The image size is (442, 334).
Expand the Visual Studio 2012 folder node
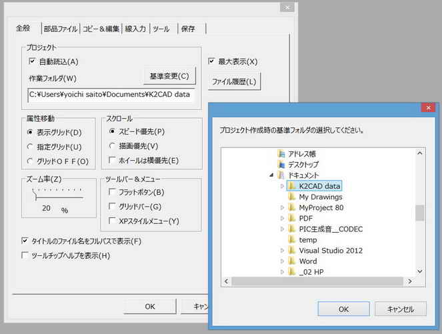(x=282, y=250)
